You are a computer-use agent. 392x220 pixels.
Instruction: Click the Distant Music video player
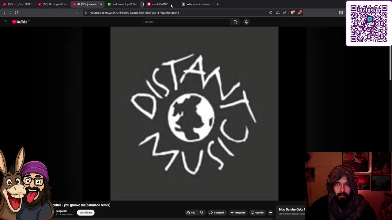tap(194, 114)
